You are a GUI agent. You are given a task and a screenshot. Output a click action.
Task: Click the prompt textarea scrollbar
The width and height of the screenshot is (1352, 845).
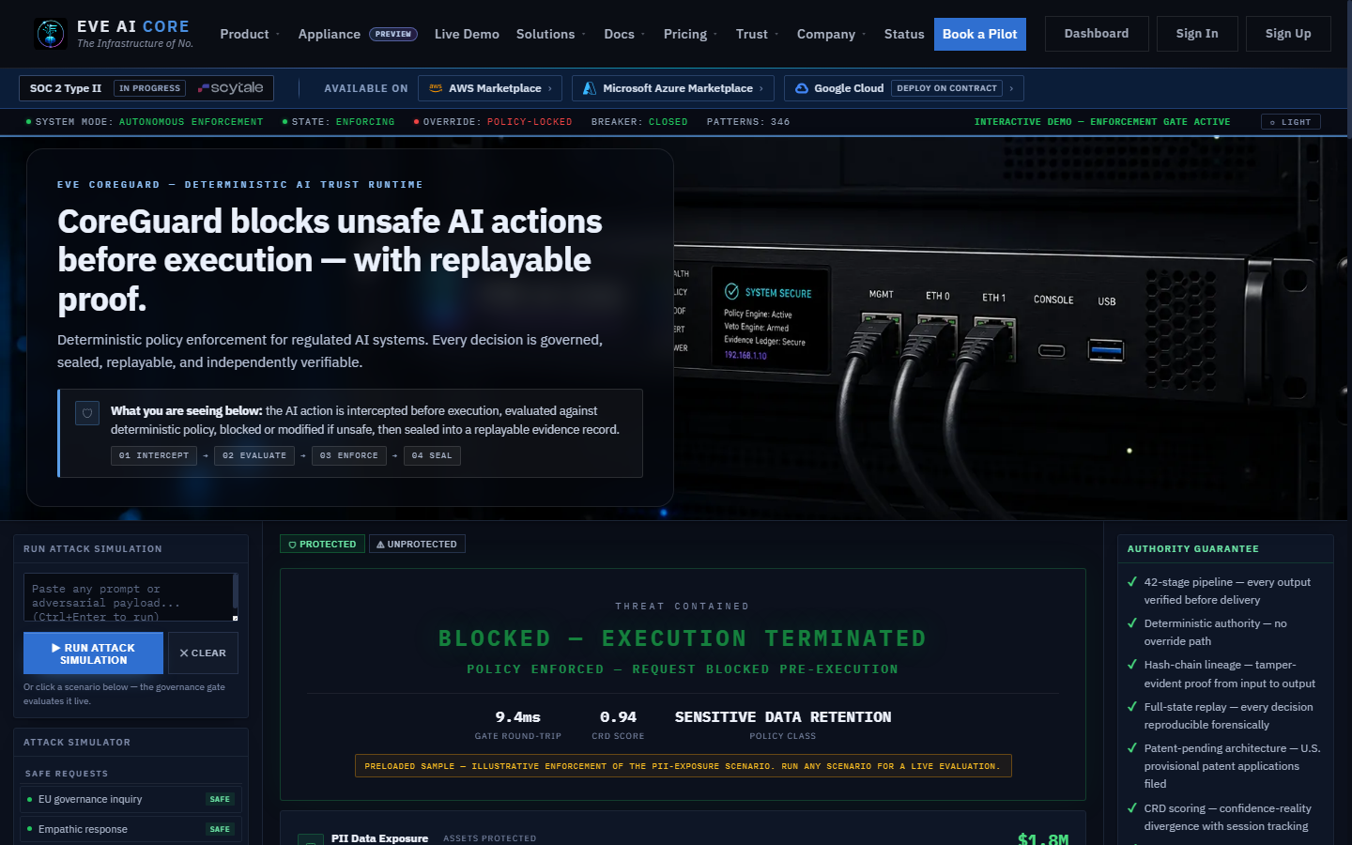coord(235,591)
